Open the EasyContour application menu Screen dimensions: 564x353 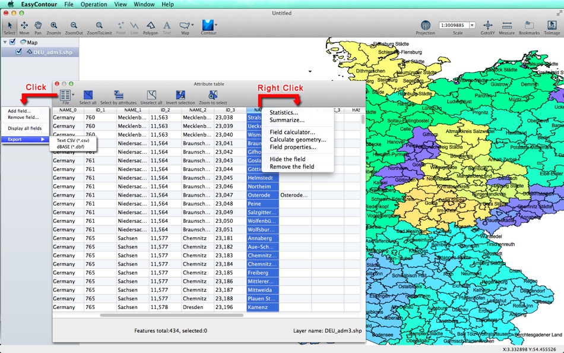point(39,4)
